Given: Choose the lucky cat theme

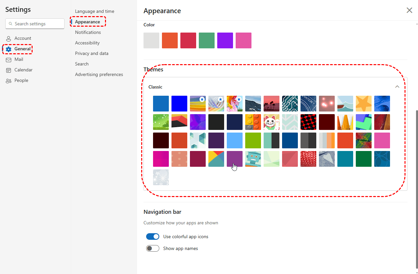Looking at the screenshot, I should point(272,122).
